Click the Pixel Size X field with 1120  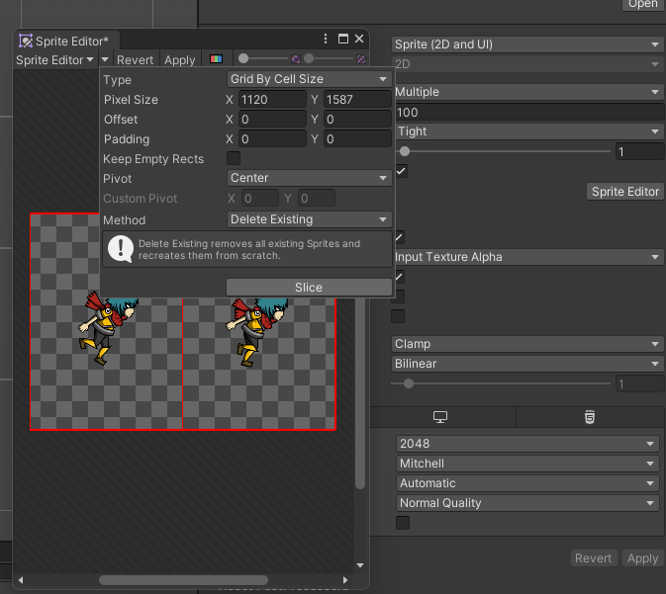click(271, 100)
